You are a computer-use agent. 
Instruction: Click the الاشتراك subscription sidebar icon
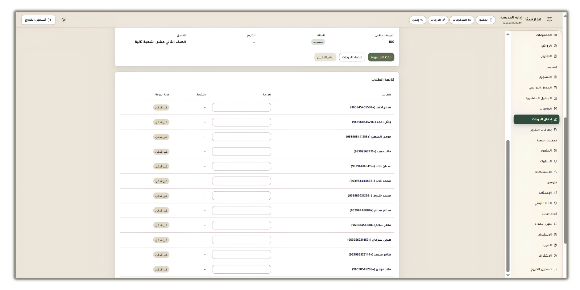(x=555, y=256)
